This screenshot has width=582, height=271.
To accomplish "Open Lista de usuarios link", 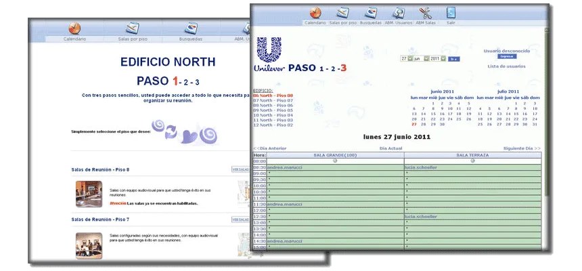I will (x=506, y=66).
